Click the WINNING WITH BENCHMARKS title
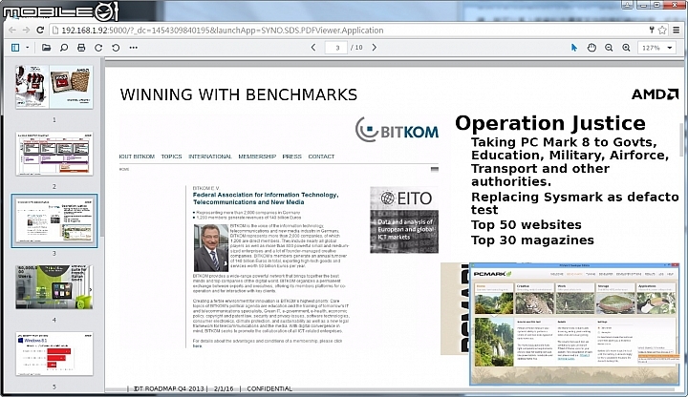Image resolution: width=688 pixels, height=397 pixels. pyautogui.click(x=239, y=94)
